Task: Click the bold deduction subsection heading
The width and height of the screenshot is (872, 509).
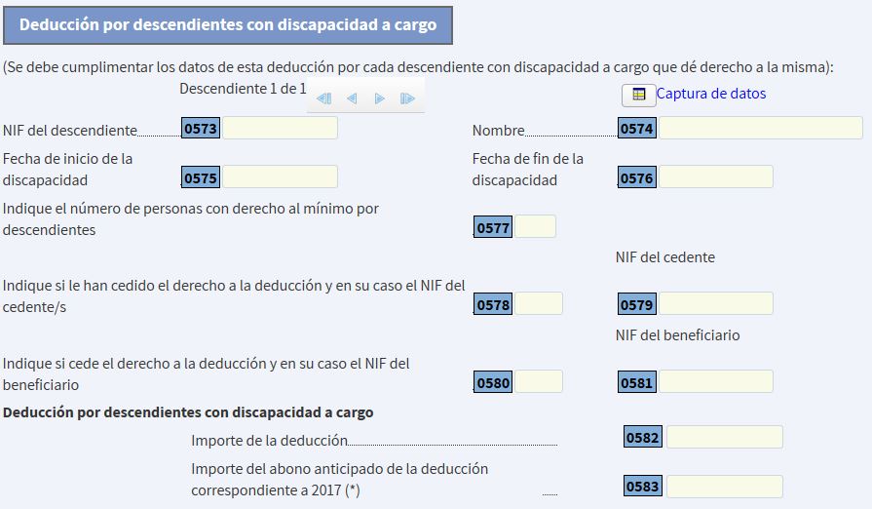Action: (x=188, y=412)
